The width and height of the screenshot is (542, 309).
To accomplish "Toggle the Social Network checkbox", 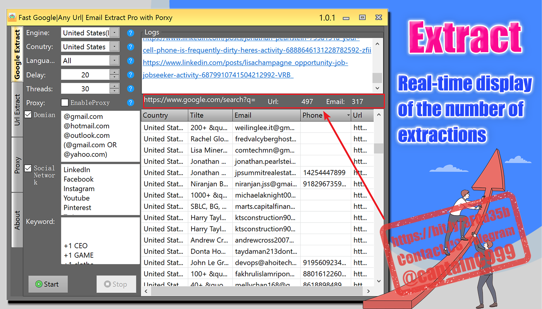I will 28,168.
